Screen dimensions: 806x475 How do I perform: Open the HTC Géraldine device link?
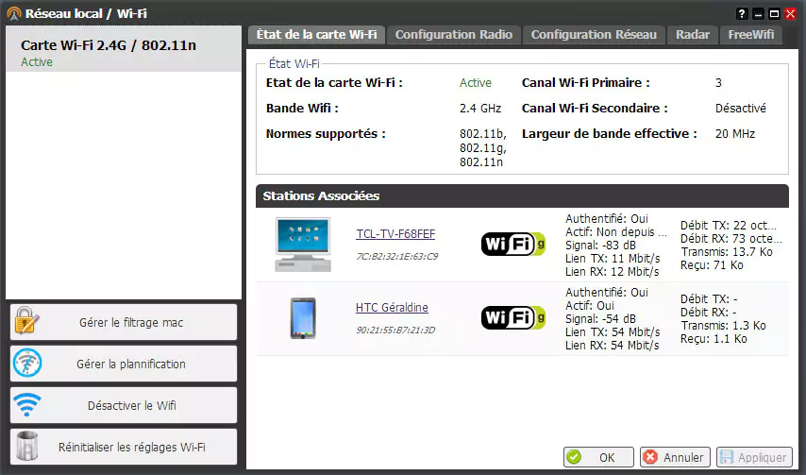392,308
